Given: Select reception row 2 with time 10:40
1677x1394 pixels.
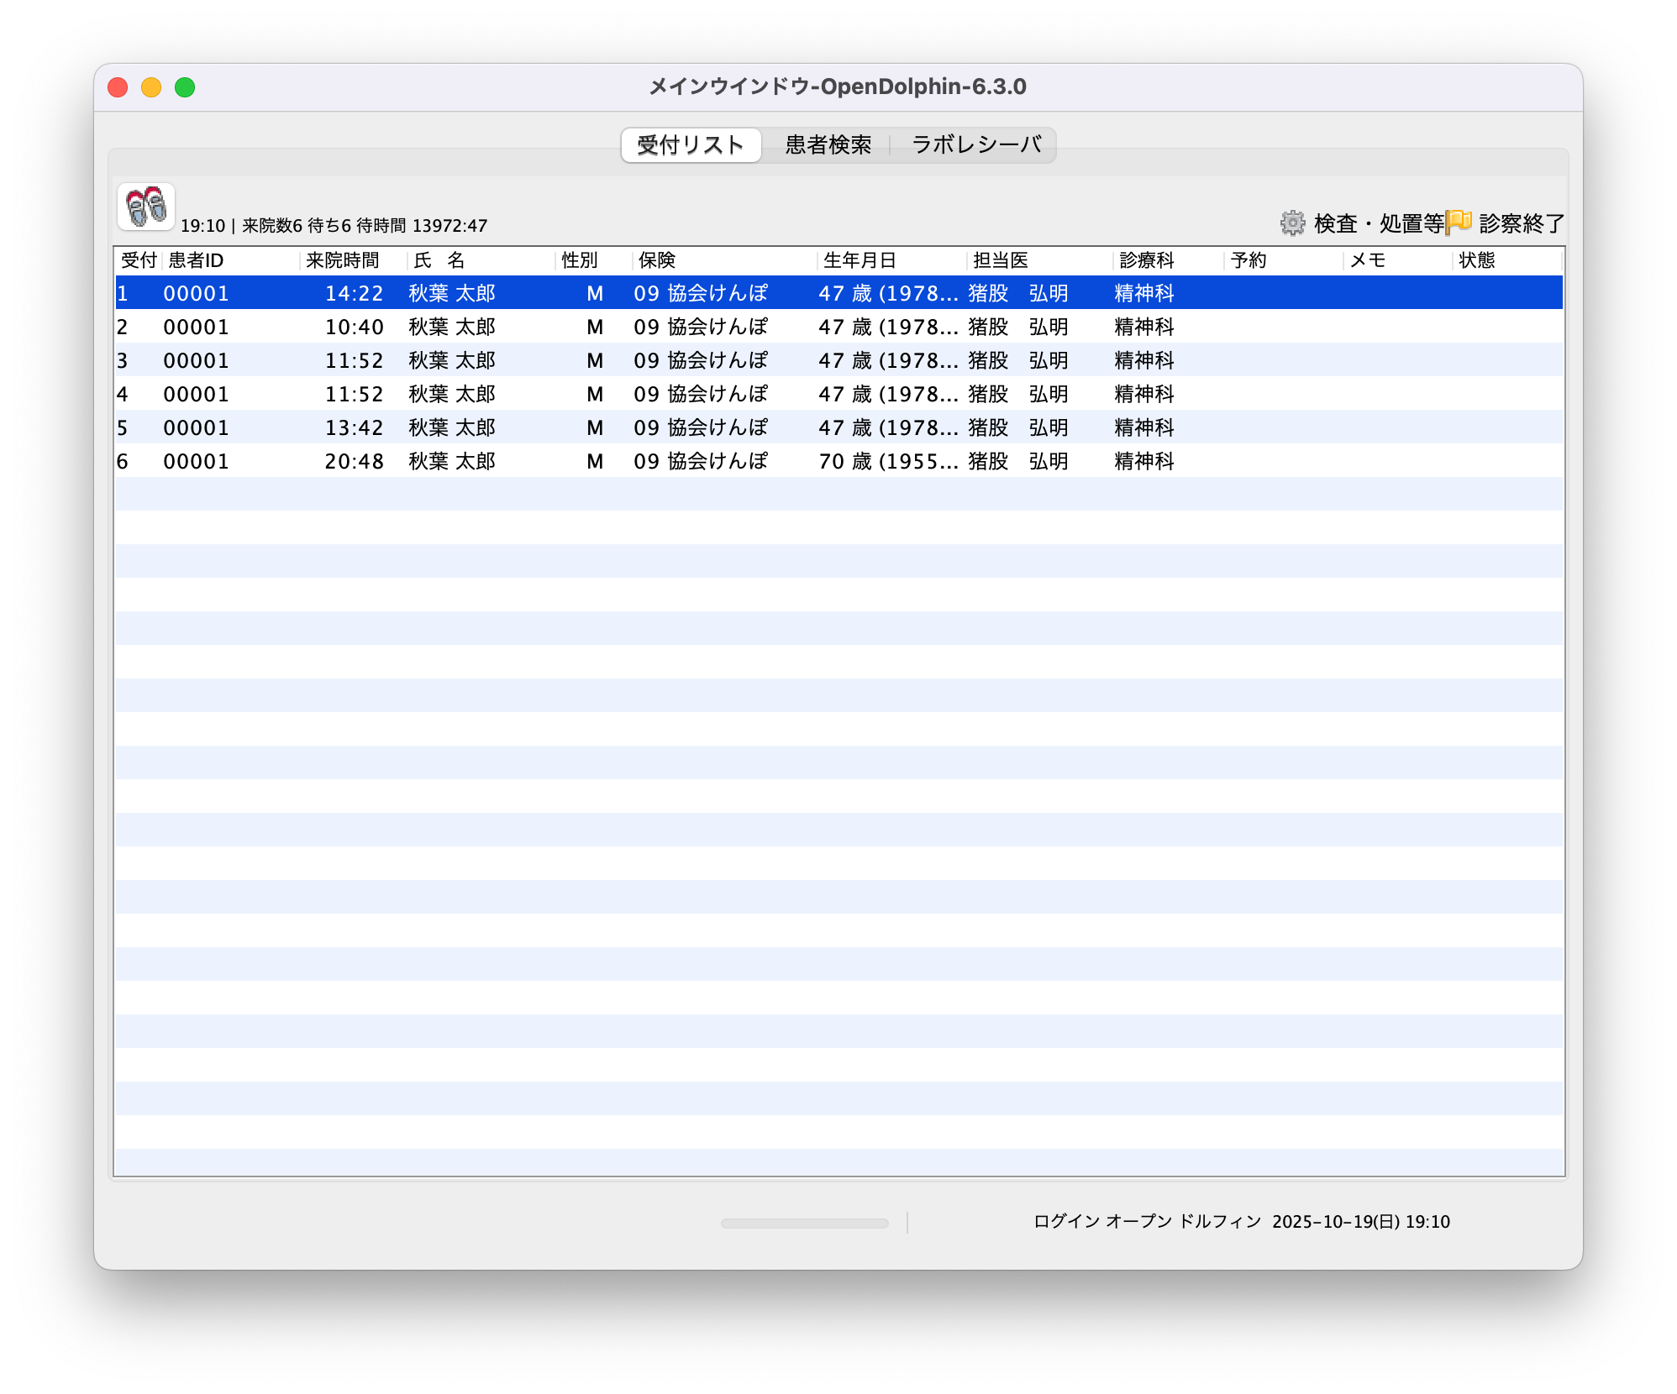Looking at the screenshot, I should [354, 327].
